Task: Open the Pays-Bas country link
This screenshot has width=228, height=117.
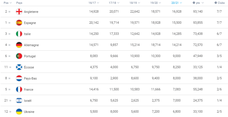Action: click(x=30, y=78)
